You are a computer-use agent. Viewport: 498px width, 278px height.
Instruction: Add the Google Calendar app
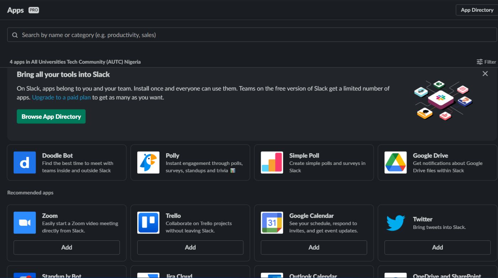tap(314, 247)
